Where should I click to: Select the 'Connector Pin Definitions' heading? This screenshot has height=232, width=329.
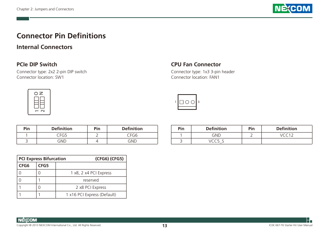coord(61,36)
